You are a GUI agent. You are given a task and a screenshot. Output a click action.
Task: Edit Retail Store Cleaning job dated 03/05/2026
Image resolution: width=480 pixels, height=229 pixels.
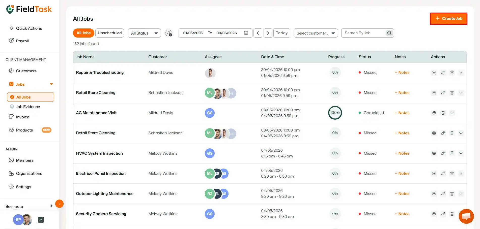(443, 133)
